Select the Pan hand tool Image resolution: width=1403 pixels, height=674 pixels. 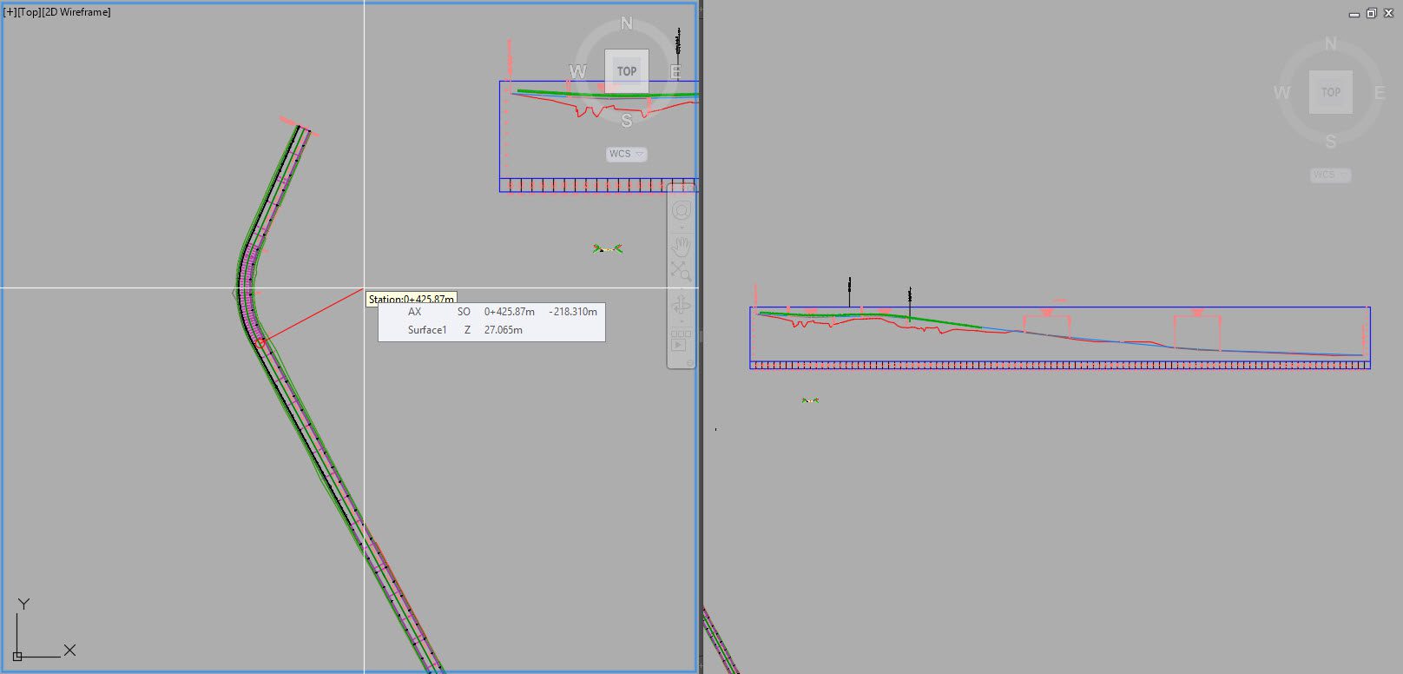pos(682,246)
